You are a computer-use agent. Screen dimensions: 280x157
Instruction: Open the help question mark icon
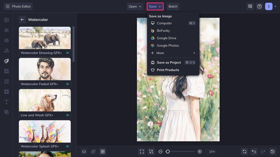coord(259,7)
